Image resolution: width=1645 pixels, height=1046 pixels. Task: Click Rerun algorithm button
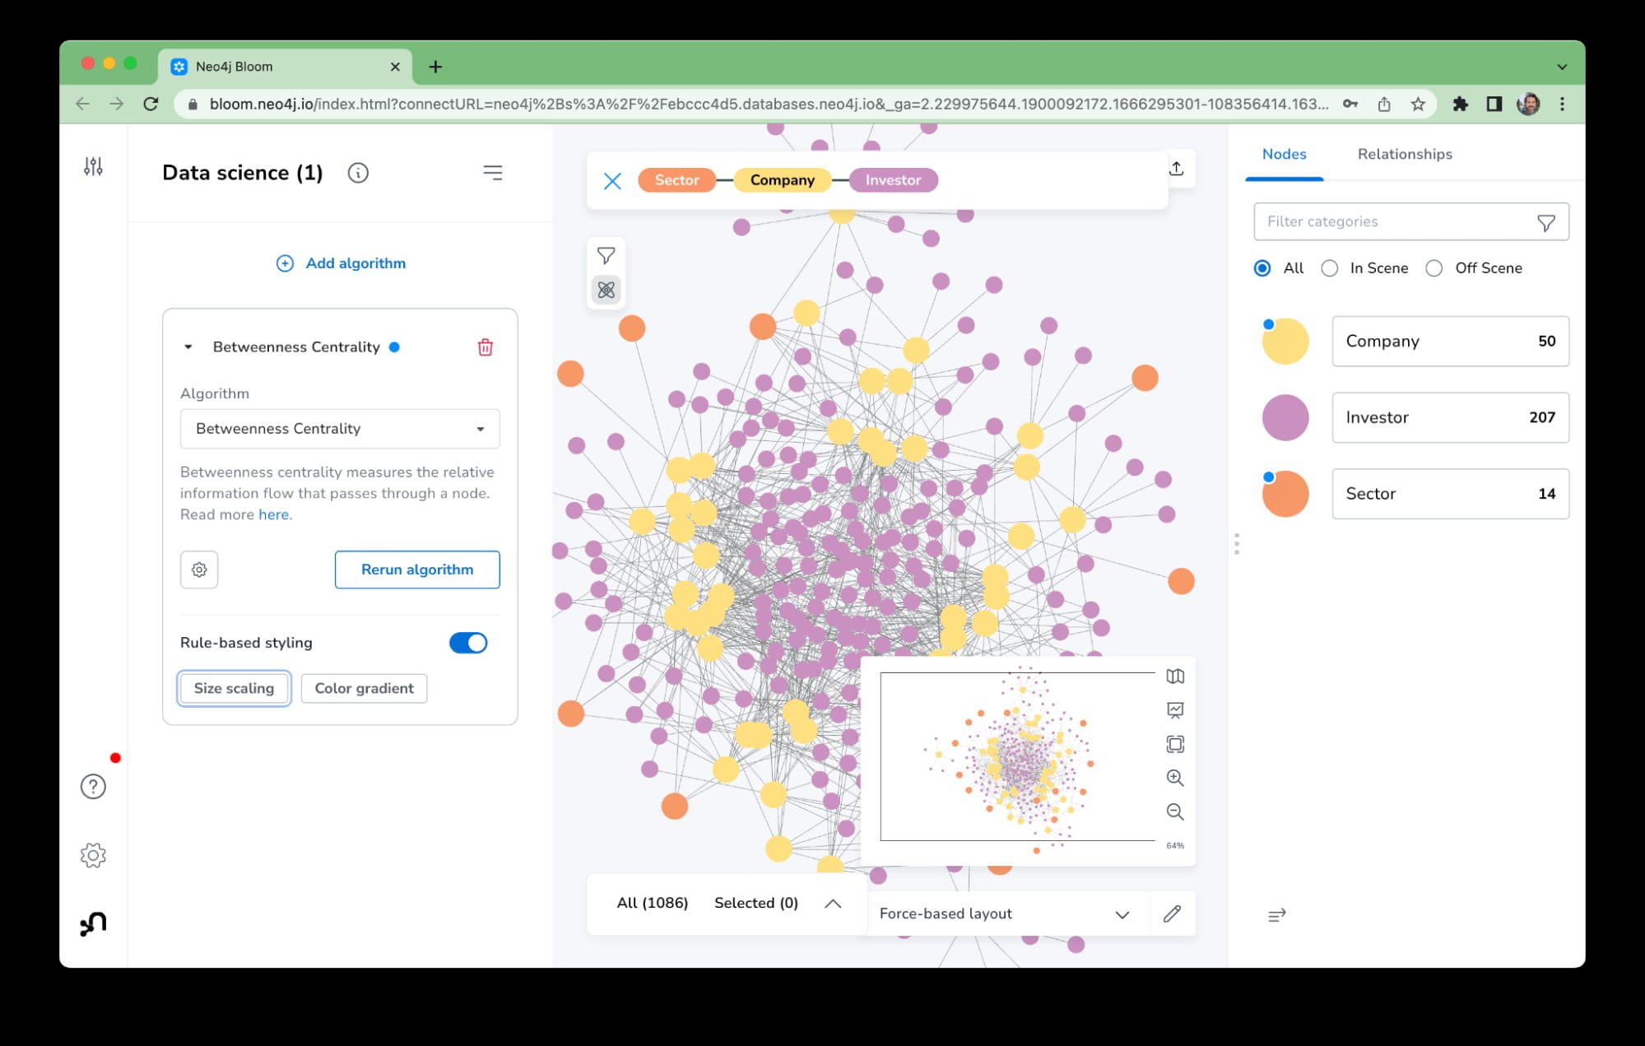click(x=416, y=569)
